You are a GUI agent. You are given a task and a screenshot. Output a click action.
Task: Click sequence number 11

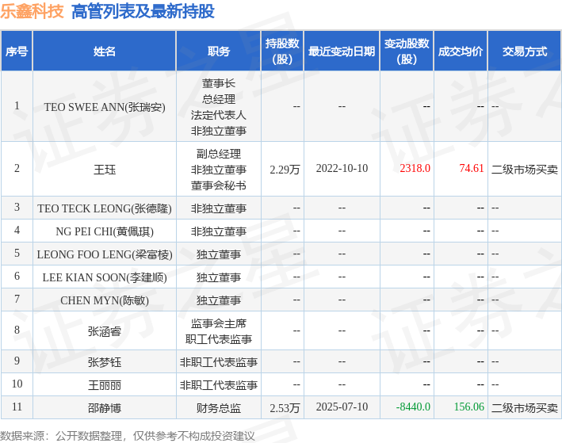[17, 407]
